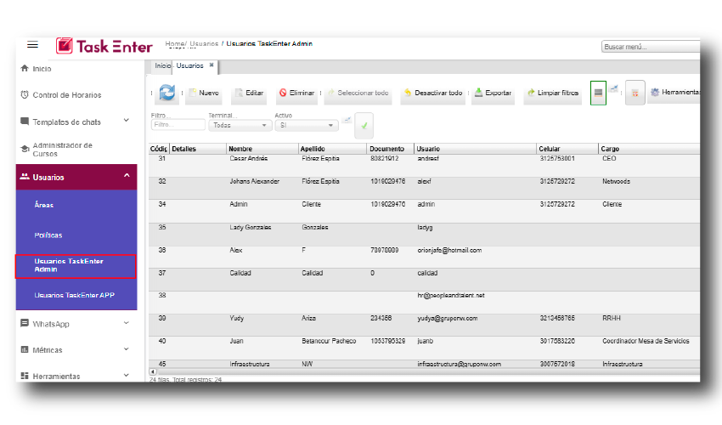Switch to the Inicio tab
Image resolution: width=722 pixels, height=425 pixels.
[x=162, y=65]
